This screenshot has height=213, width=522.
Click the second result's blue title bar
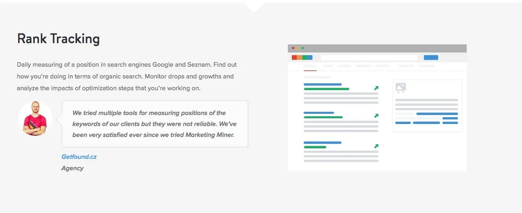coord(319,113)
